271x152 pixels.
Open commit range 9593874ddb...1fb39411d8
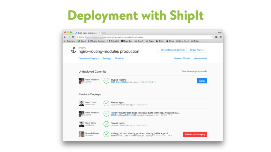(x=123, y=115)
